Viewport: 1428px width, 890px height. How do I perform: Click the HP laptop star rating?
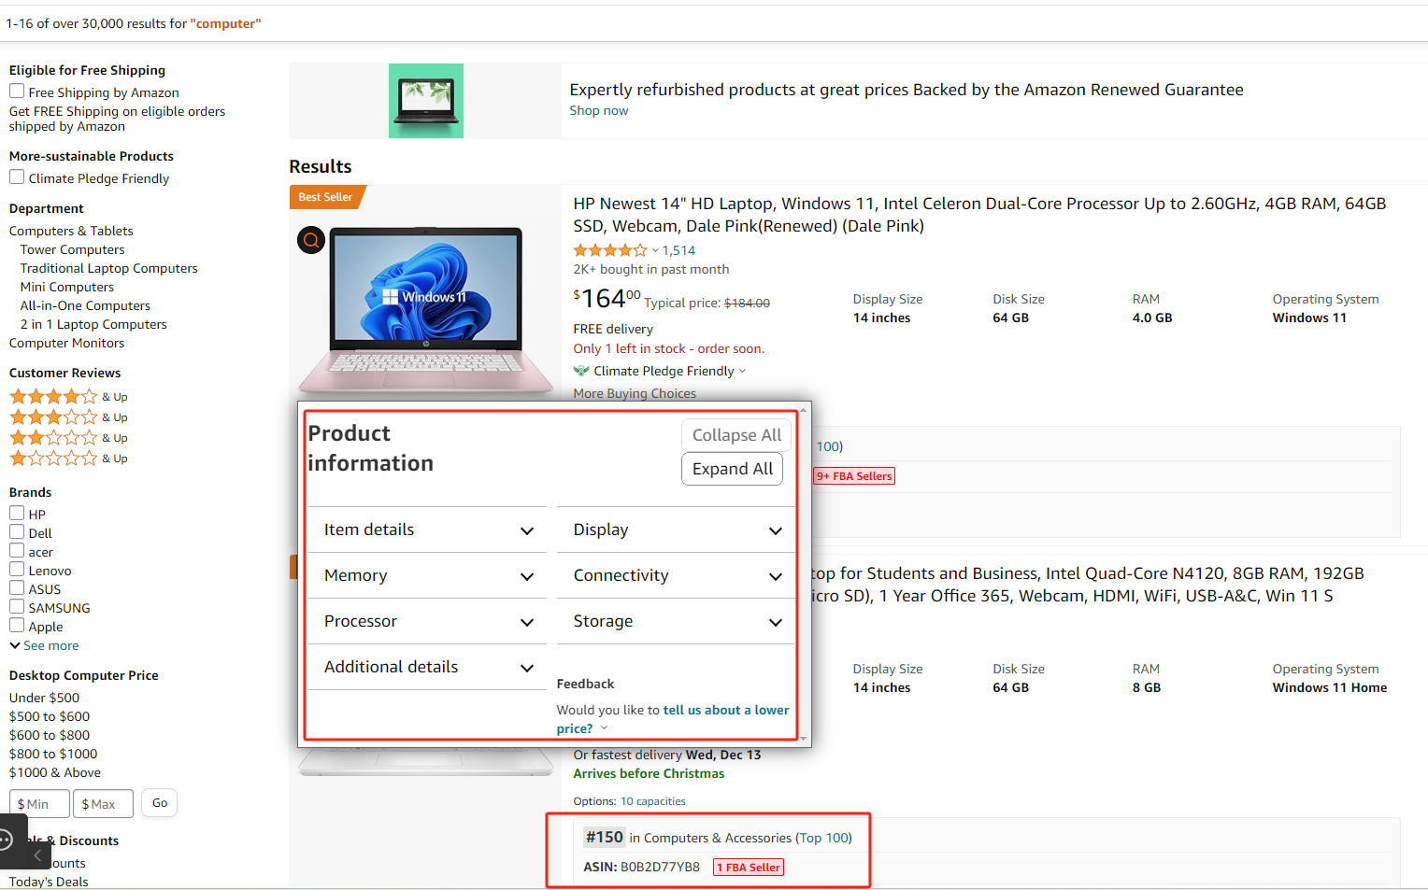[610, 250]
